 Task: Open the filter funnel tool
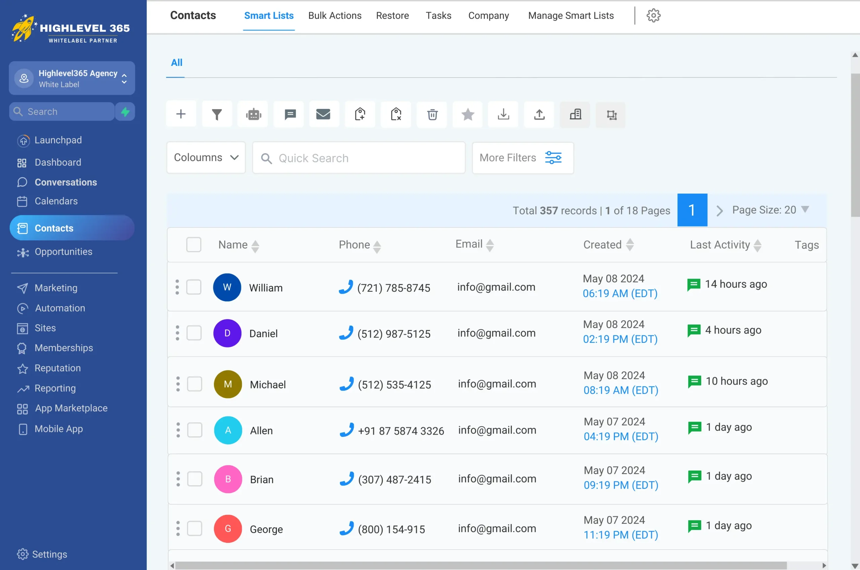click(217, 114)
